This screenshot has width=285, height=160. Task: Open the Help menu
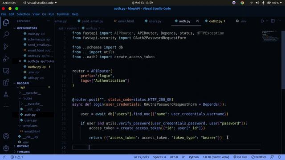click(75, 14)
